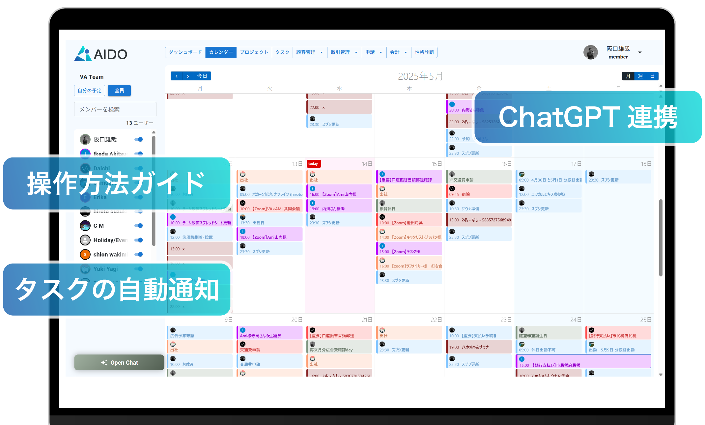Expand the 取引管理 dropdown menu
The height and width of the screenshot is (425, 705).
coord(344,52)
